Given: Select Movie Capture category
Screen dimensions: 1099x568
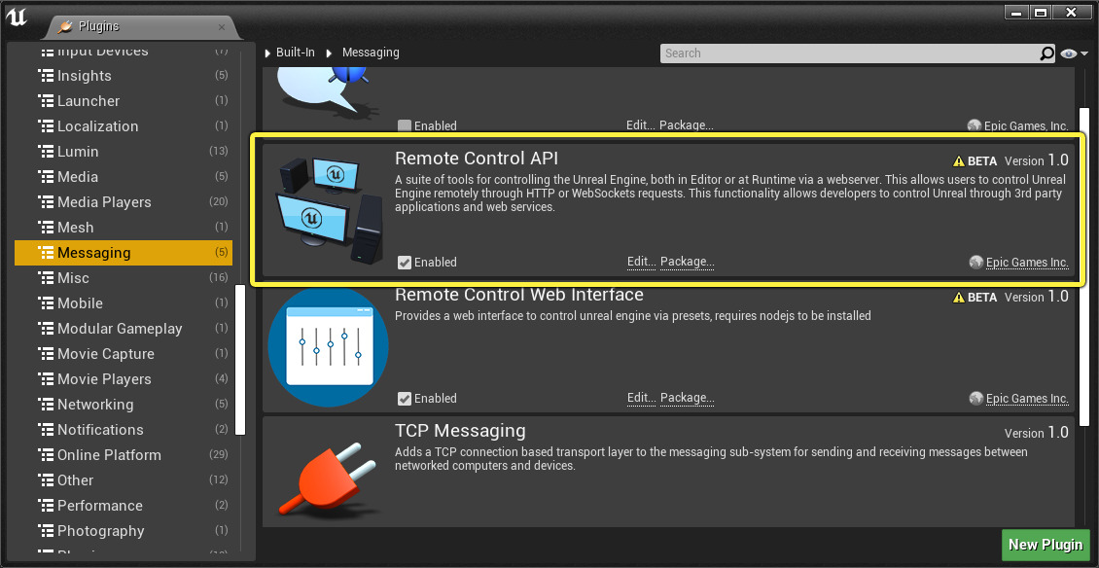Looking at the screenshot, I should point(124,353).
